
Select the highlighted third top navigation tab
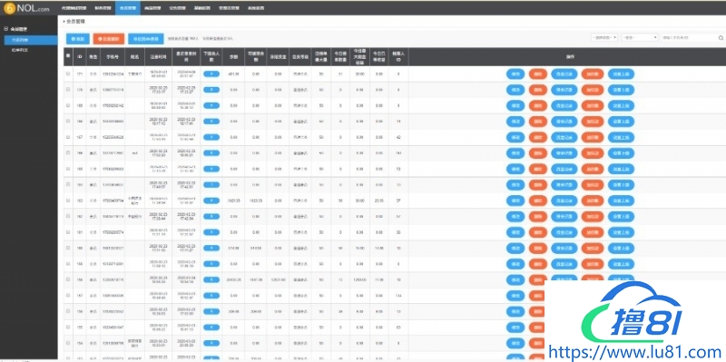[128, 8]
